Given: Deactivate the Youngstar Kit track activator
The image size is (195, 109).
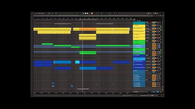Looking at the screenshot, I should (x=154, y=28).
